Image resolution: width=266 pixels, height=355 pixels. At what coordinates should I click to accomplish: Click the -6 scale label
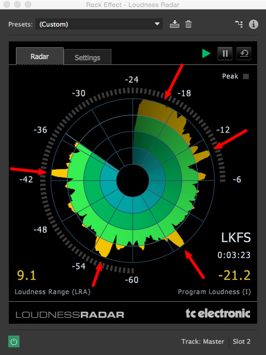pos(237,180)
